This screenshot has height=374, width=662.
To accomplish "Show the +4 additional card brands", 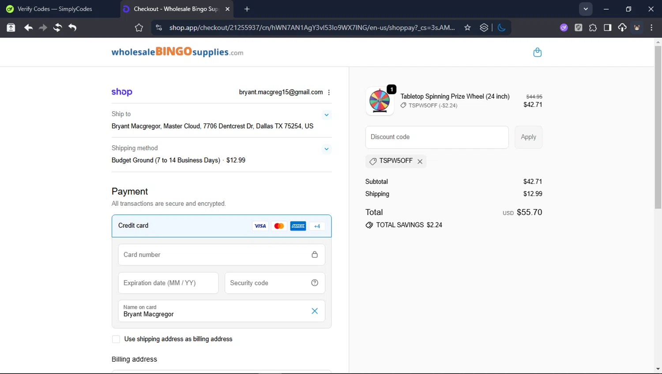I will click(317, 226).
